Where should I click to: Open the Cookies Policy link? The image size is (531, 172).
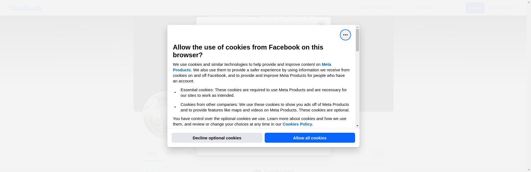click(x=297, y=124)
